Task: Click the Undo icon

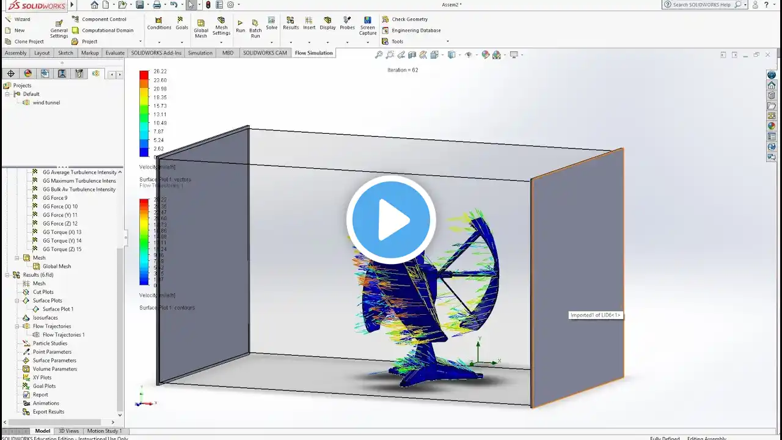Action: [174, 5]
